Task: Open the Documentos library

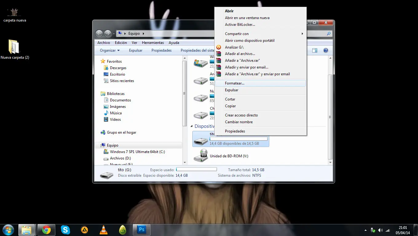Action: (x=120, y=100)
